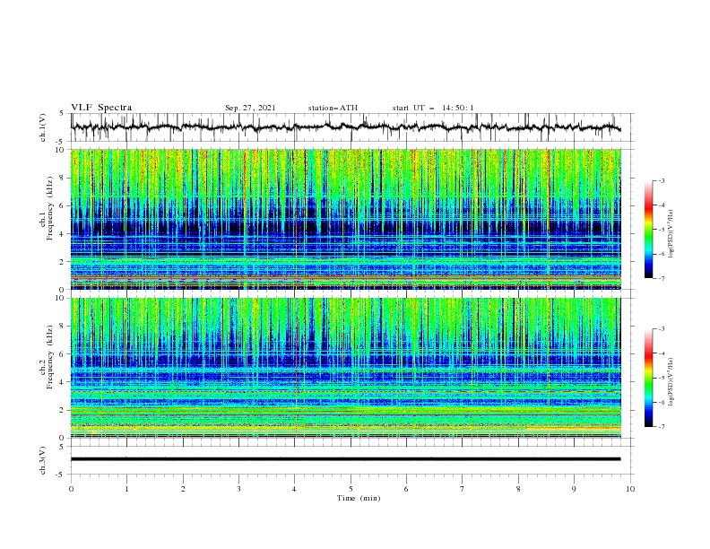This screenshot has width=710, height=549.
Task: Click time axis tick label "1"
Action: coord(126,489)
